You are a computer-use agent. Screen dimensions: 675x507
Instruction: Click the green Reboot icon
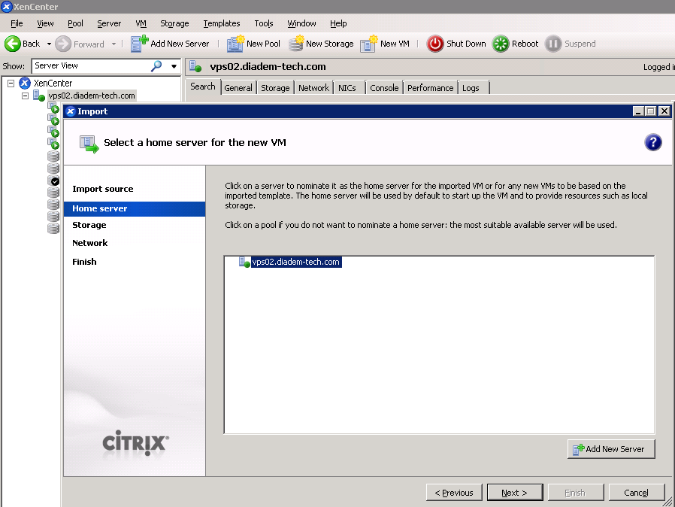tap(501, 44)
